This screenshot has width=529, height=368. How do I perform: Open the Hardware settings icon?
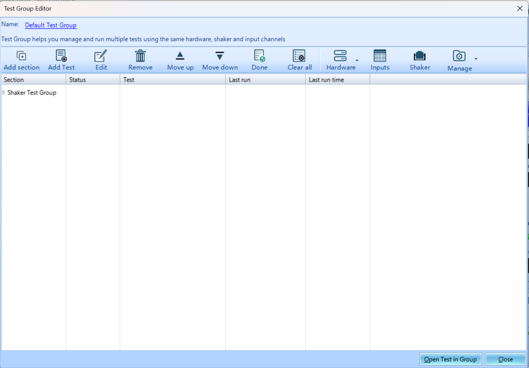click(340, 56)
